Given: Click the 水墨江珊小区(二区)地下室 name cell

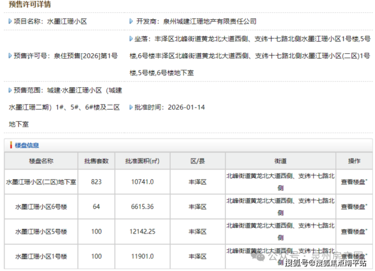Looking at the screenshot, I should (x=41, y=182).
